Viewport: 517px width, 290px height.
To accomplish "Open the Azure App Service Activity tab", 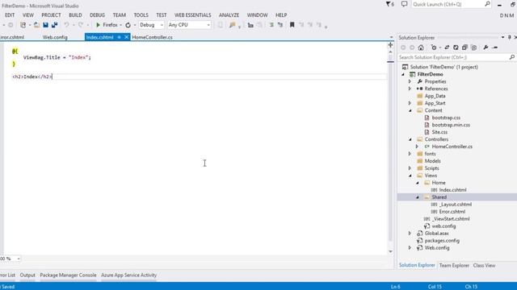I will coord(129,275).
